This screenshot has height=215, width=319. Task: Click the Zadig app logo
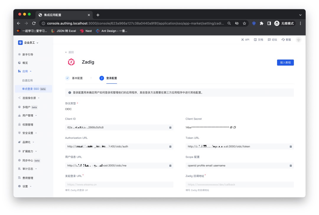tap(71, 62)
